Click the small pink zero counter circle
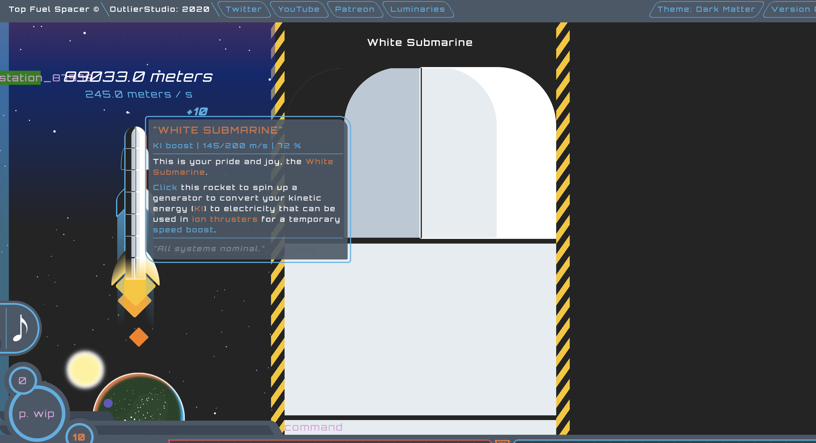Image resolution: width=816 pixels, height=443 pixels. coord(22,380)
